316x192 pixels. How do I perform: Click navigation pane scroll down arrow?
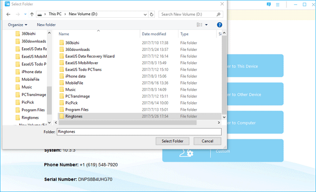point(50,122)
